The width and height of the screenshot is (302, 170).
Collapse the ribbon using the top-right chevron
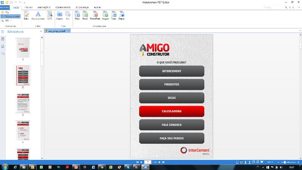click(299, 7)
